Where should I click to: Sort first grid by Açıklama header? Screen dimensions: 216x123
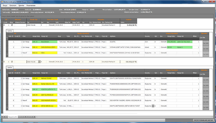click(127, 36)
